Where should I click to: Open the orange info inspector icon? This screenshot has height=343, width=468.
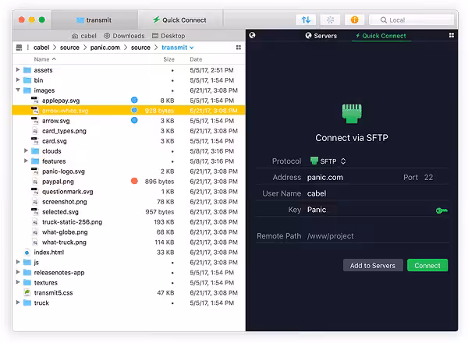pyautogui.click(x=354, y=20)
